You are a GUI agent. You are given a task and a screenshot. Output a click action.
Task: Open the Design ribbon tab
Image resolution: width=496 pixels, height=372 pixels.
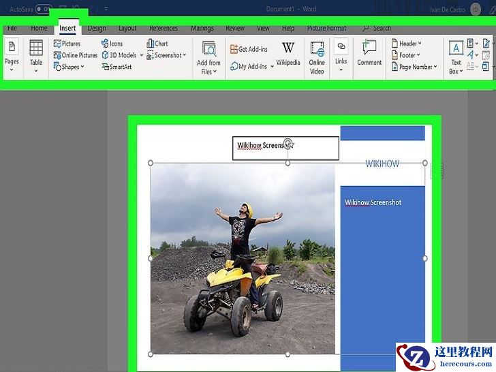pyautogui.click(x=97, y=29)
